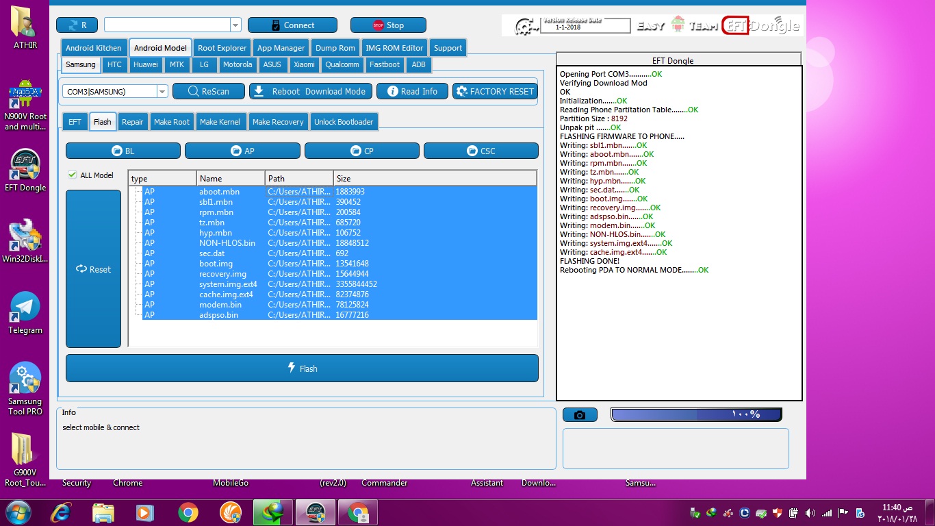Select the Dump Rom tab
This screenshot has width=935, height=526.
pyautogui.click(x=335, y=48)
